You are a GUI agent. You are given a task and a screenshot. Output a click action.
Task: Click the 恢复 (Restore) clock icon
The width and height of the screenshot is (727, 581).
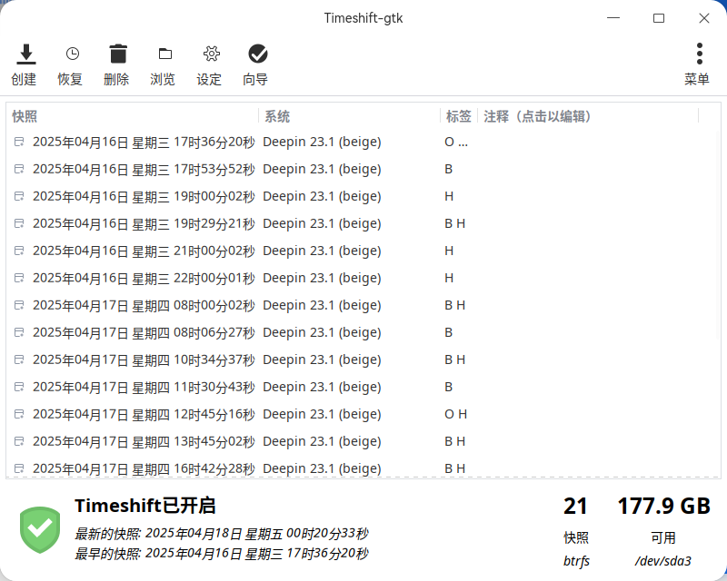point(73,54)
